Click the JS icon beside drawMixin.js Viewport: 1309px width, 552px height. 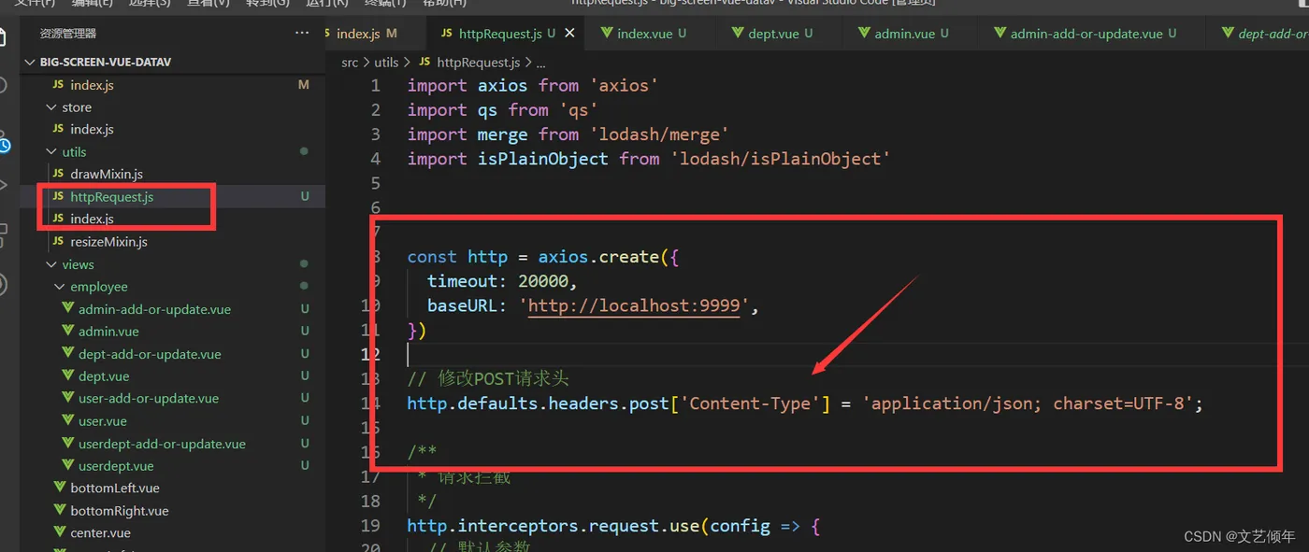[59, 175]
